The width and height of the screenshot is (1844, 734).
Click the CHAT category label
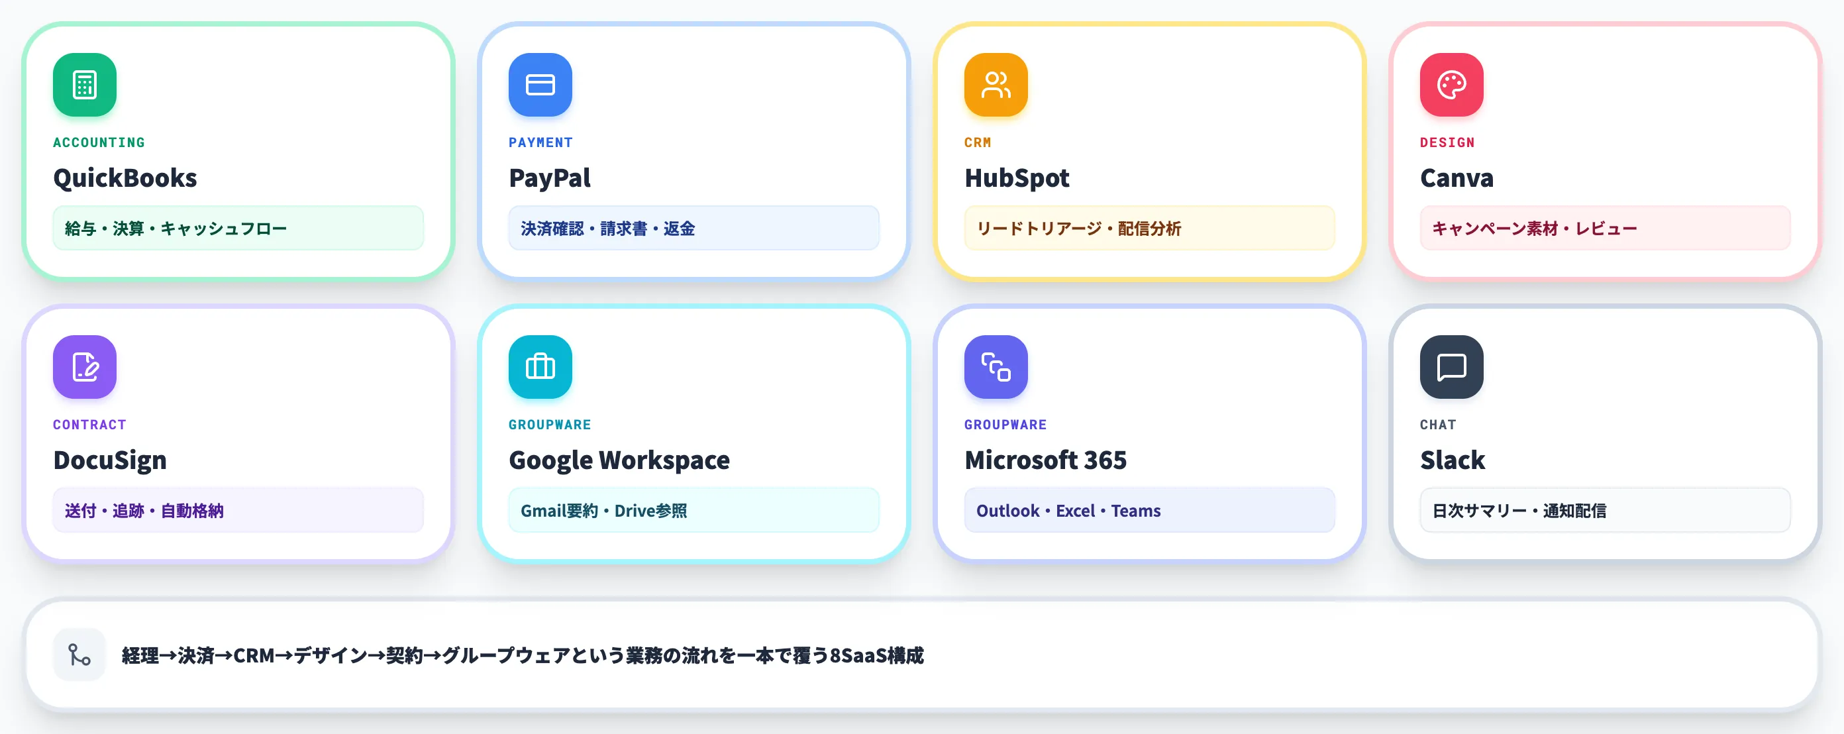[1438, 425]
